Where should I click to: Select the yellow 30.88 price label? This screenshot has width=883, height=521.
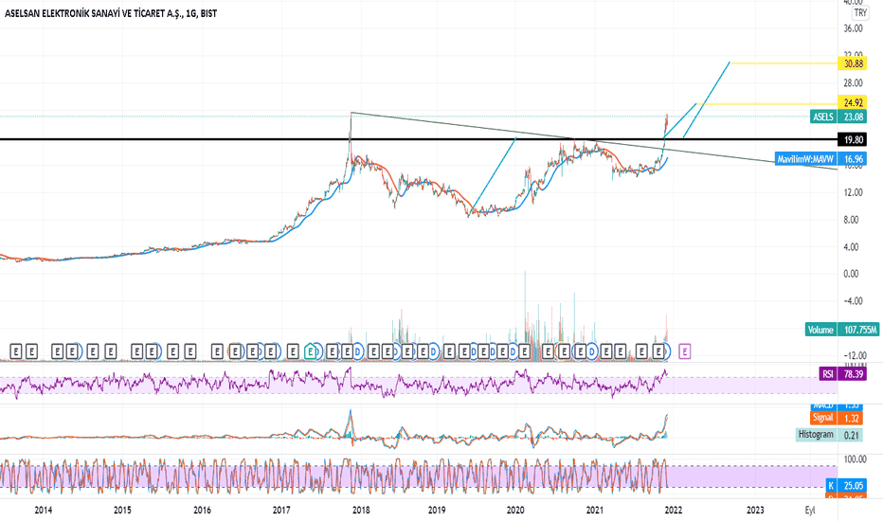click(853, 63)
